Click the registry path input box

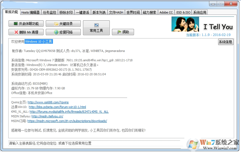94,143
